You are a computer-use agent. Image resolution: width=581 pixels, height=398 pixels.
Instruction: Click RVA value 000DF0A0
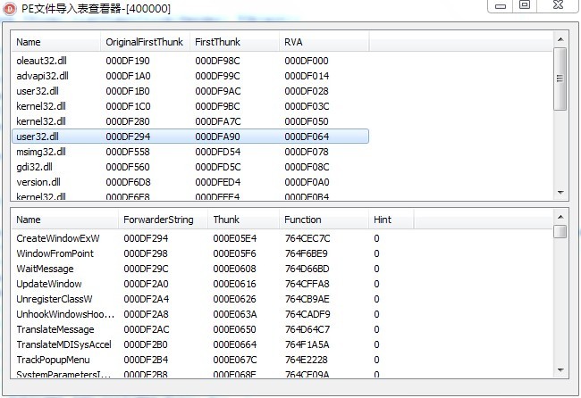pos(307,182)
